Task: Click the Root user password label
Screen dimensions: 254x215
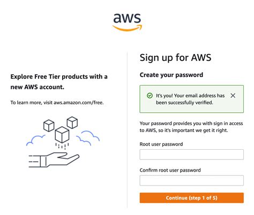Action: [161, 144]
